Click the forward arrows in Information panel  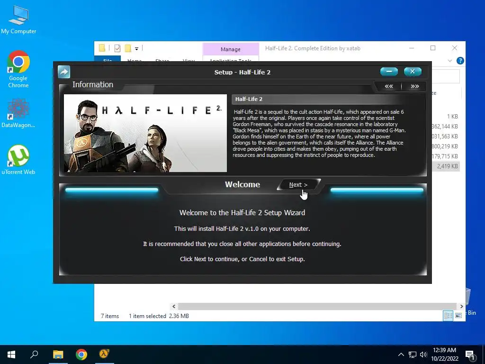[x=414, y=86]
